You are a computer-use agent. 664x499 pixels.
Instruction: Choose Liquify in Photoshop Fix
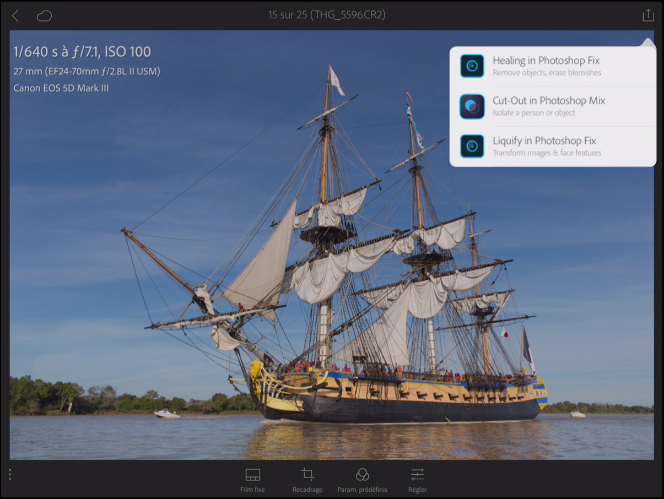tap(553, 147)
